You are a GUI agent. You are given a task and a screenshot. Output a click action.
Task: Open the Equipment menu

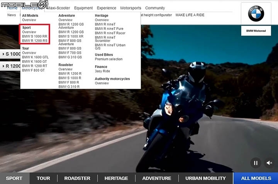point(83,8)
